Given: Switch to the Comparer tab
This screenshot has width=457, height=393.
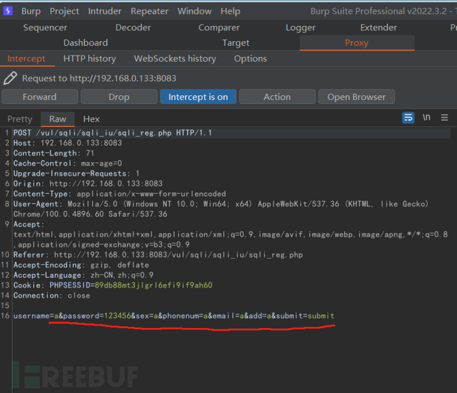Looking at the screenshot, I should [x=219, y=27].
